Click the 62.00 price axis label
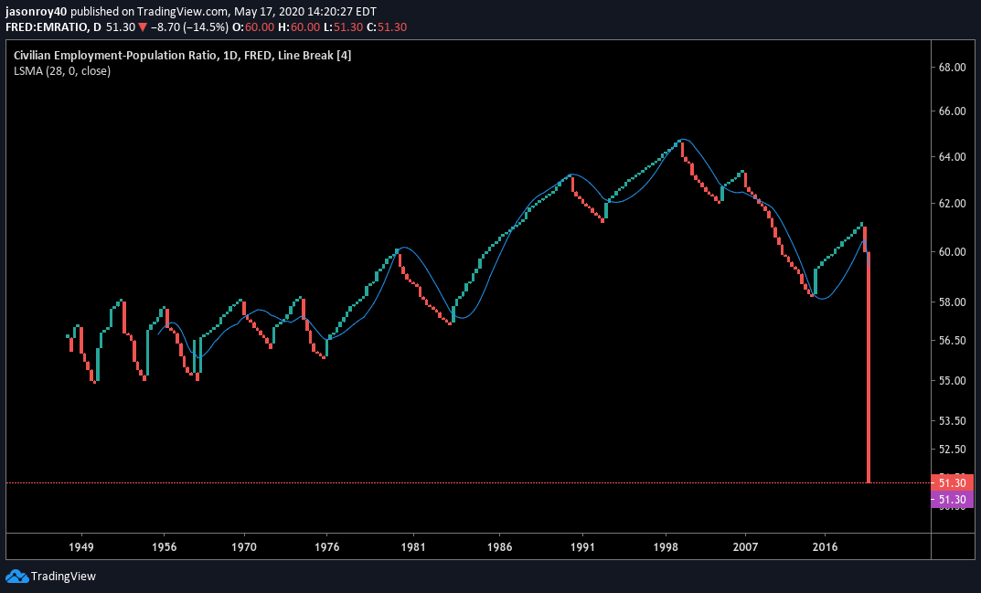 pos(953,203)
